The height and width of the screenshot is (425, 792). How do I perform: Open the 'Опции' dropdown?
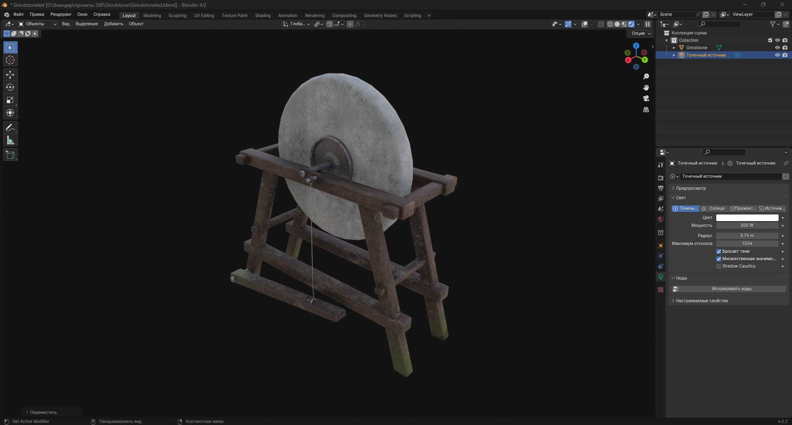(641, 33)
